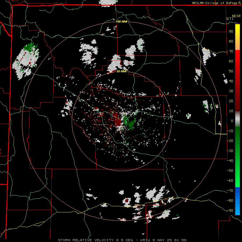Click the -50 value on velocity scale
The height and width of the screenshot is (242, 242).
[230, 171]
